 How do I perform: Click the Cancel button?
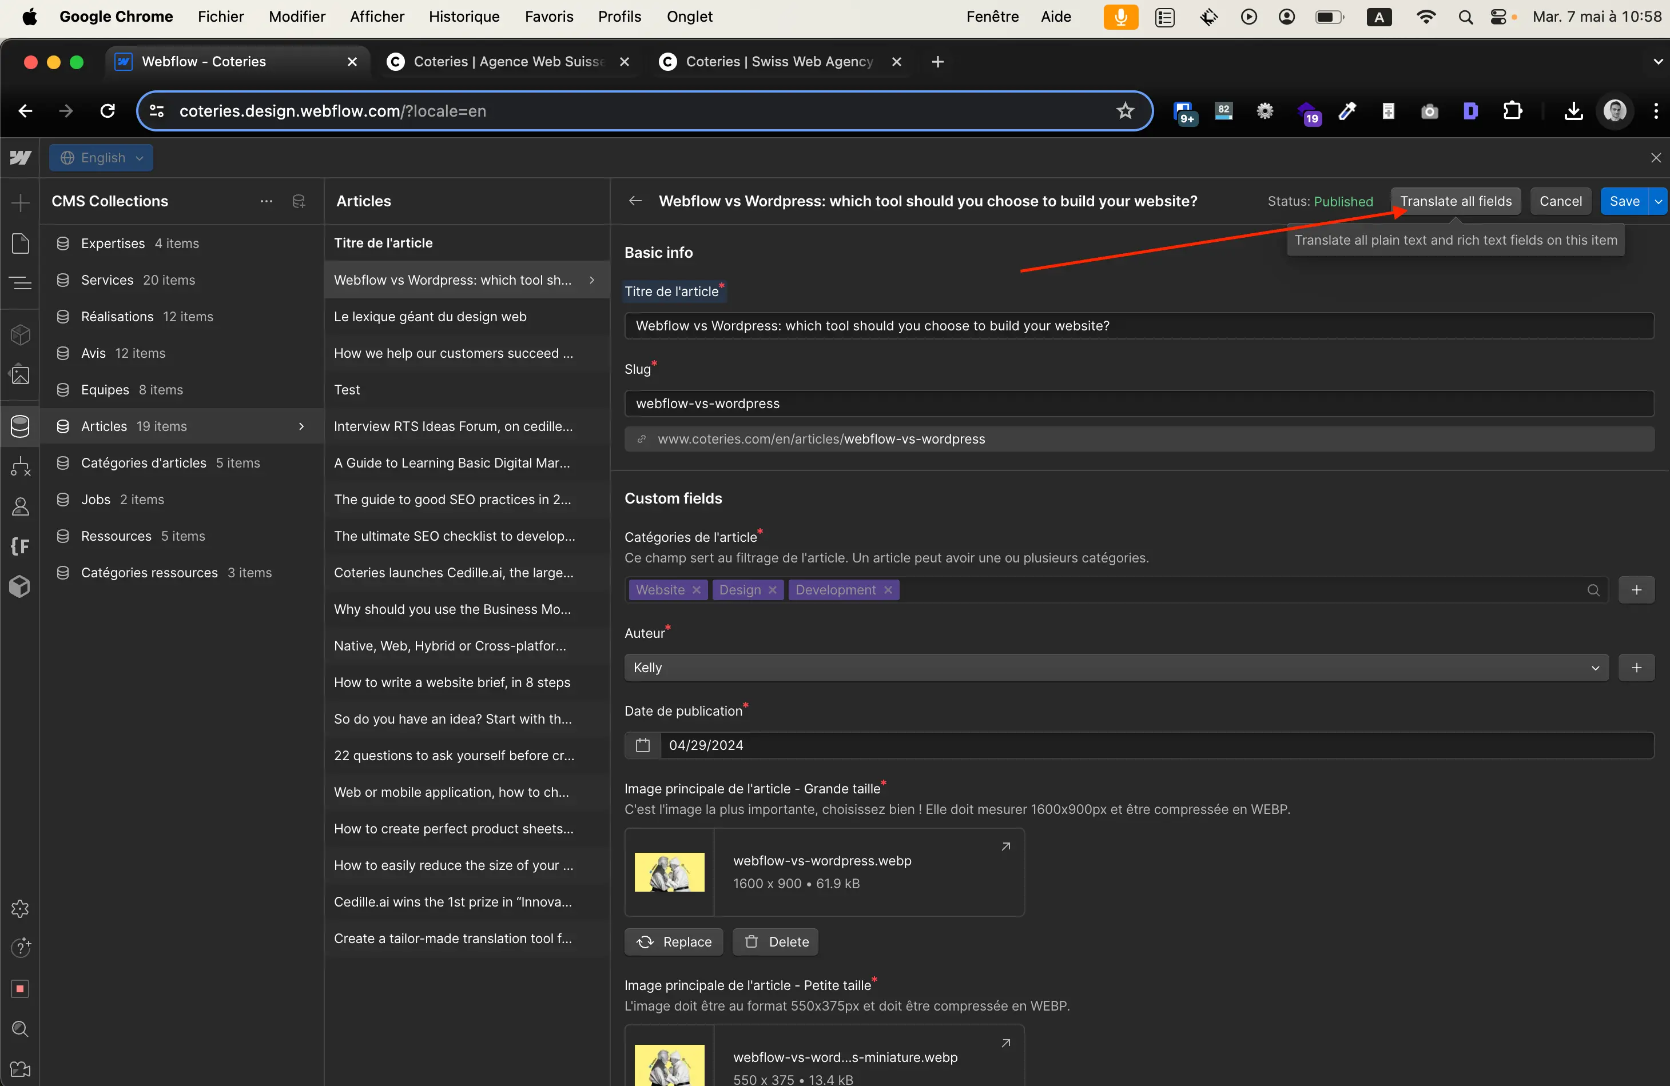pyautogui.click(x=1560, y=201)
